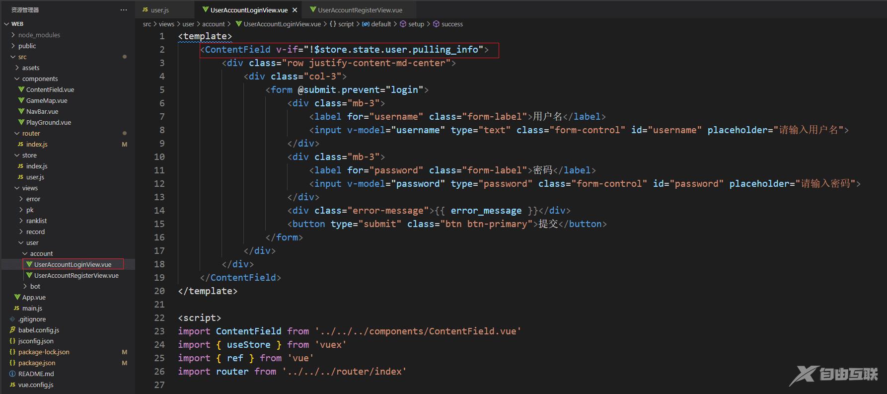Expand the node_modules folder
The width and height of the screenshot is (887, 394).
tap(39, 35)
